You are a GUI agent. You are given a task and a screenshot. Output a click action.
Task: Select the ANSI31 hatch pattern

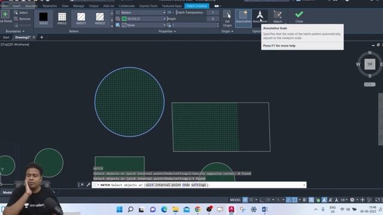point(81,19)
